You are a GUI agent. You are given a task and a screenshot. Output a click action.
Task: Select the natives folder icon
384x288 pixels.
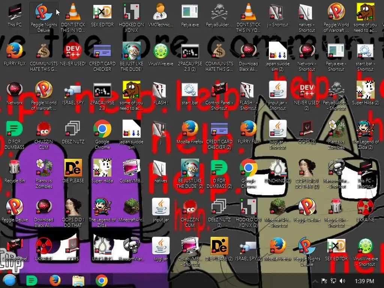pyautogui.click(x=160, y=171)
